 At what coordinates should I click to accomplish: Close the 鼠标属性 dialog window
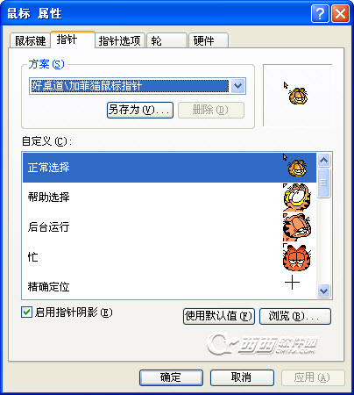point(340,13)
